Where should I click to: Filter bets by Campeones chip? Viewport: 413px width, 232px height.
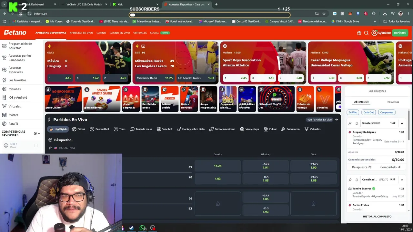[x=387, y=112]
